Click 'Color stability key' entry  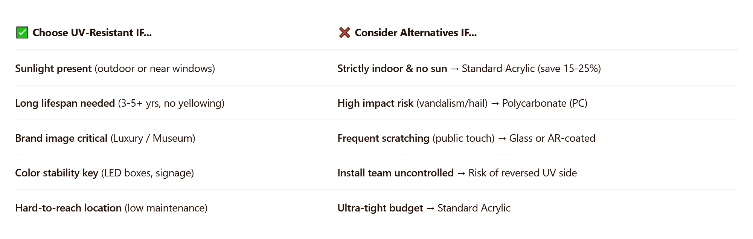[56, 173]
